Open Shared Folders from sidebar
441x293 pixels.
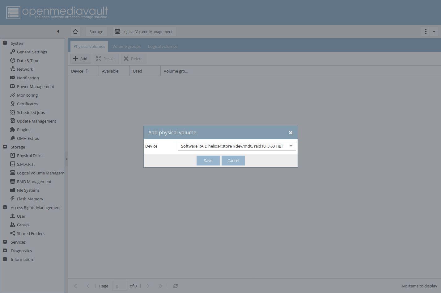click(x=31, y=233)
